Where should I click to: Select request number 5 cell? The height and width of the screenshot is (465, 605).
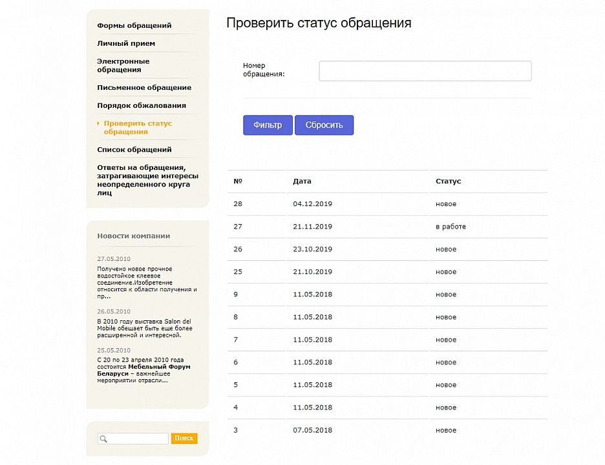point(236,385)
